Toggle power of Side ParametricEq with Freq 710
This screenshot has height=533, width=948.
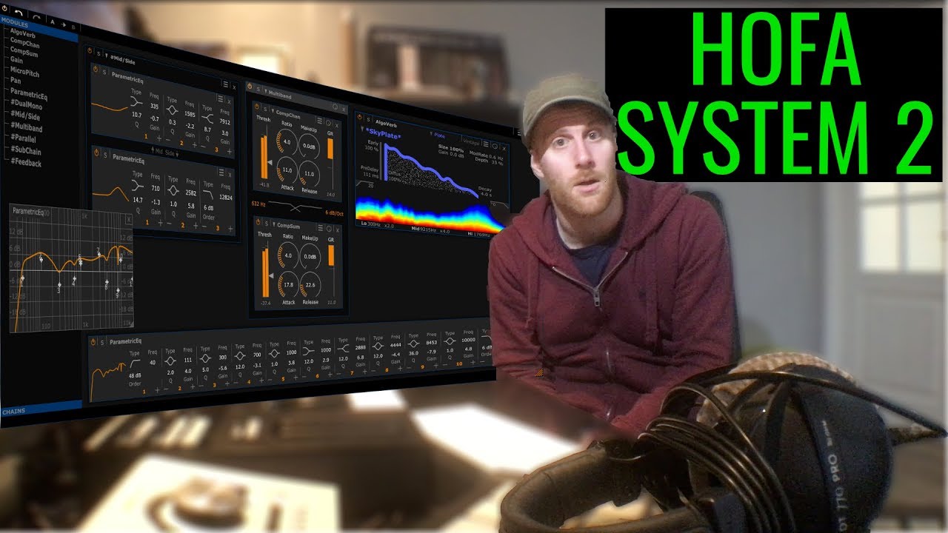96,152
